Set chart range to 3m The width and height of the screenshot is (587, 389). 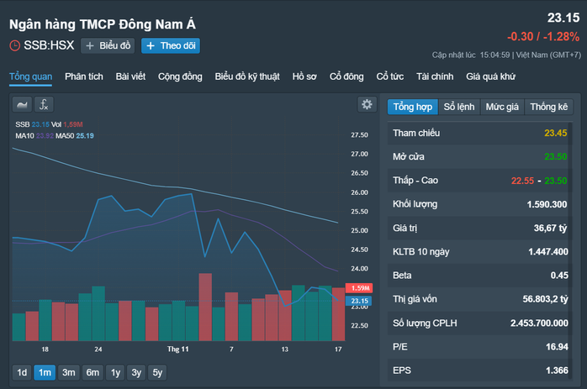pyautogui.click(x=68, y=372)
